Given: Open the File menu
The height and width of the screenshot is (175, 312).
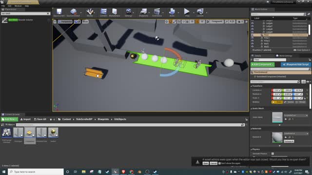Looking at the screenshot, I should (x=3, y=6).
